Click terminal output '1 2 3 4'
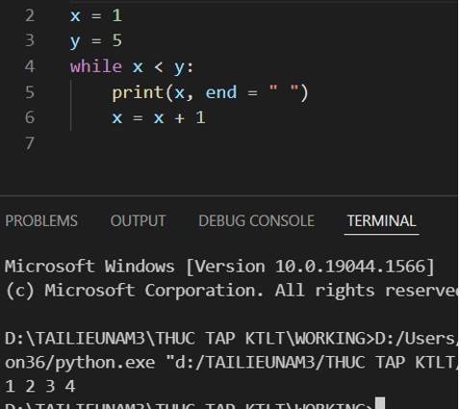 pos(40,386)
